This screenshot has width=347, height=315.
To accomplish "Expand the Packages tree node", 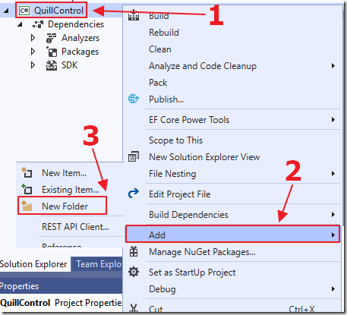I will click(33, 52).
